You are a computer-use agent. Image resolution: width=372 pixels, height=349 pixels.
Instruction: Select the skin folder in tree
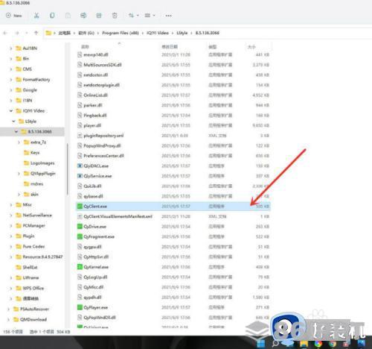[31, 195]
